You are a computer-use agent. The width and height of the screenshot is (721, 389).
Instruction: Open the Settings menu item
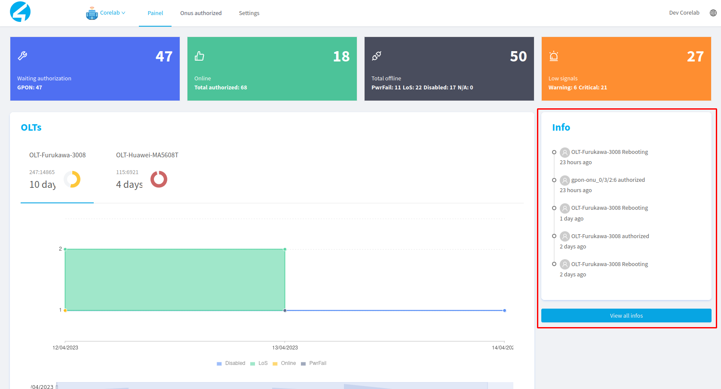tap(249, 13)
